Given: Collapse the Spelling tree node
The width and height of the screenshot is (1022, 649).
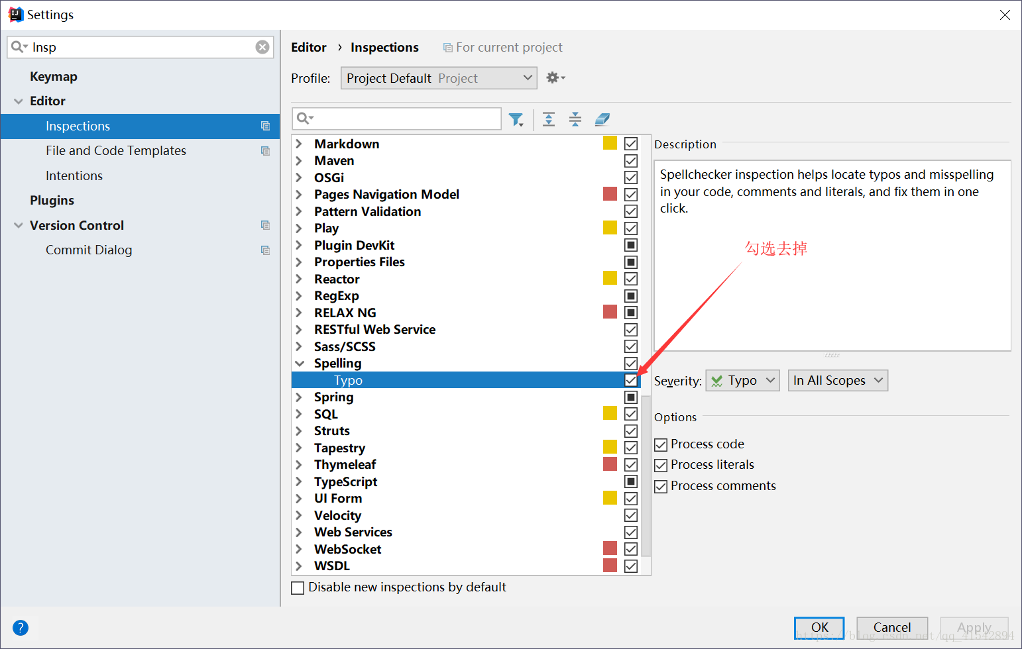Looking at the screenshot, I should point(300,364).
